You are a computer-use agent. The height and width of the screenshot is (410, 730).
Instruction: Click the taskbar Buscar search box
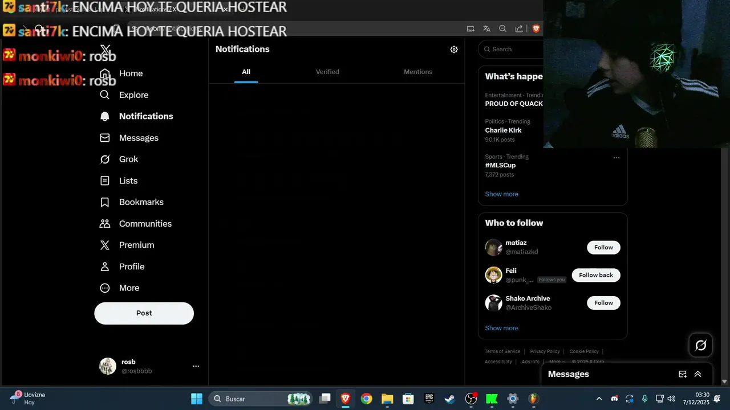261,399
